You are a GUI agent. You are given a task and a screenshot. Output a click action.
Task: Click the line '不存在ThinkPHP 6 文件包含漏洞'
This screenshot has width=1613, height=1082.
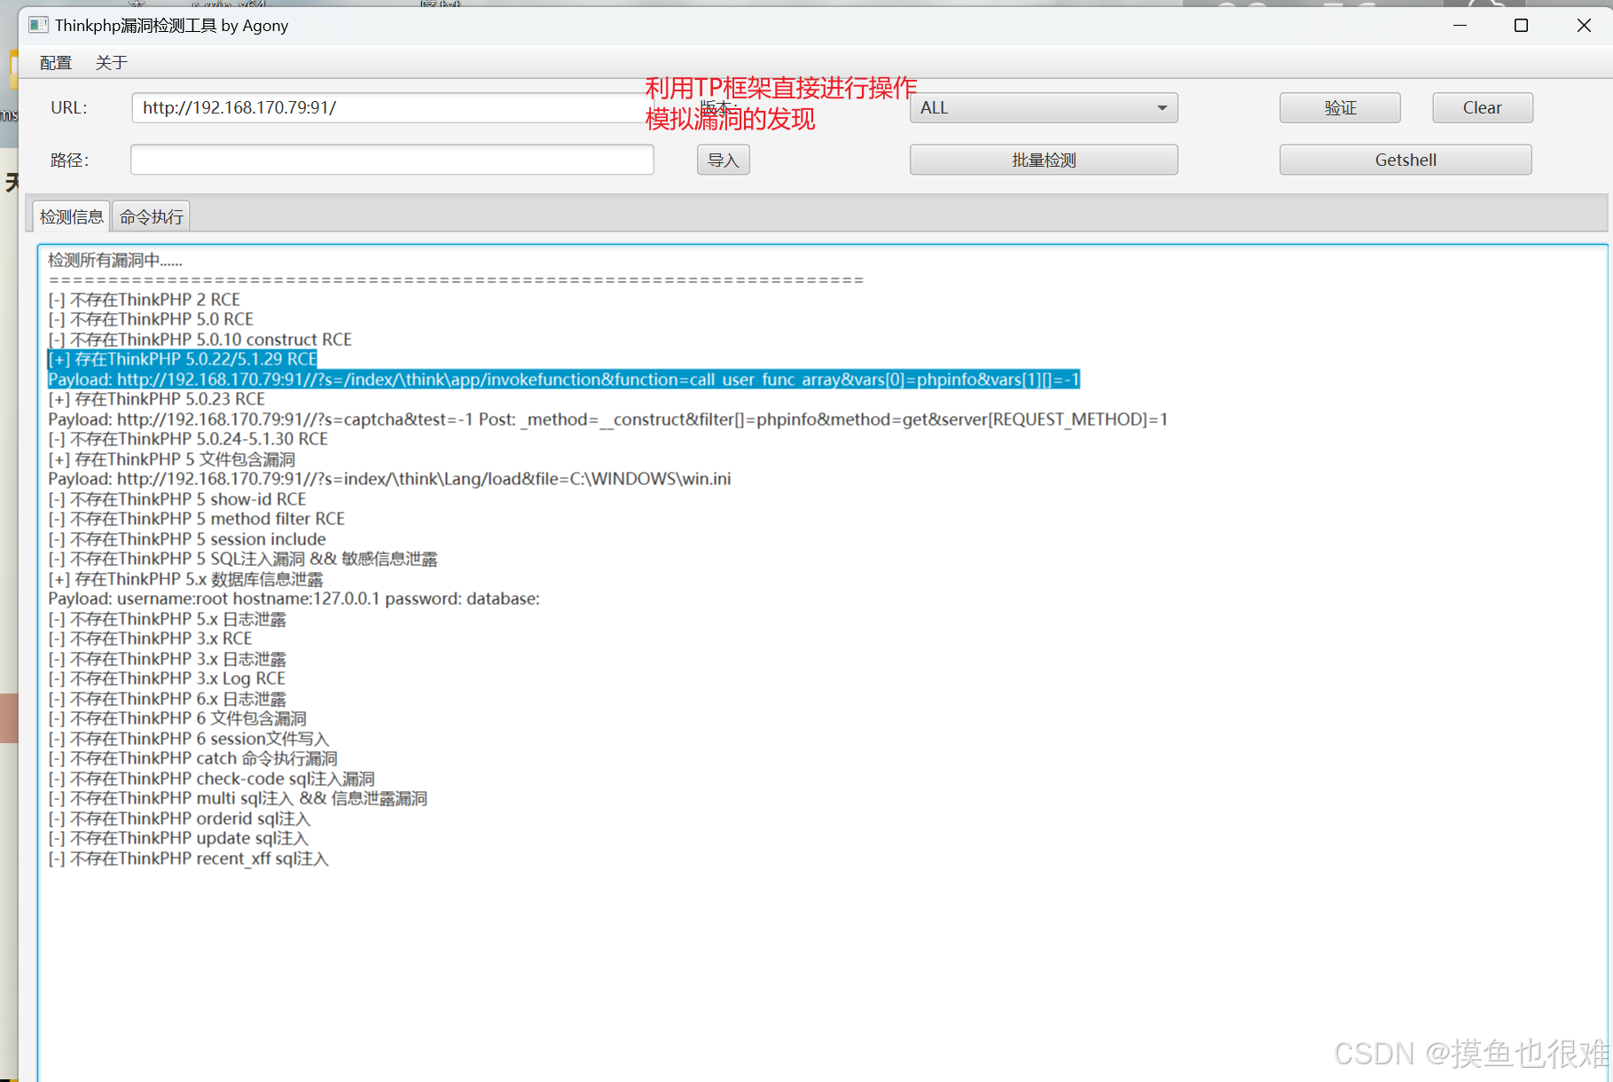click(x=177, y=718)
